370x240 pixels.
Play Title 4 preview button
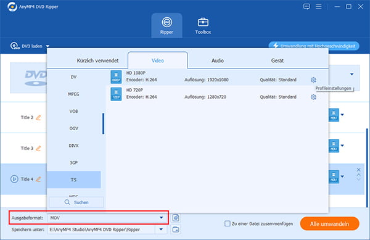tap(14, 179)
